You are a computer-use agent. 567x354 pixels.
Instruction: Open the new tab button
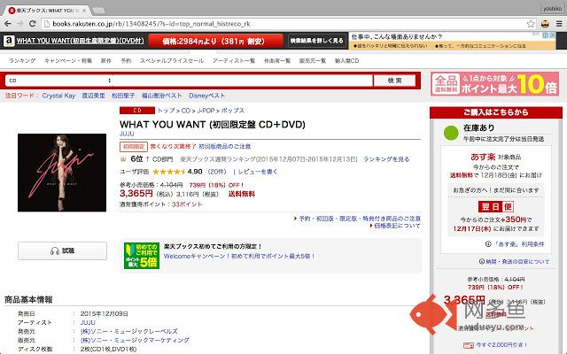point(98,11)
